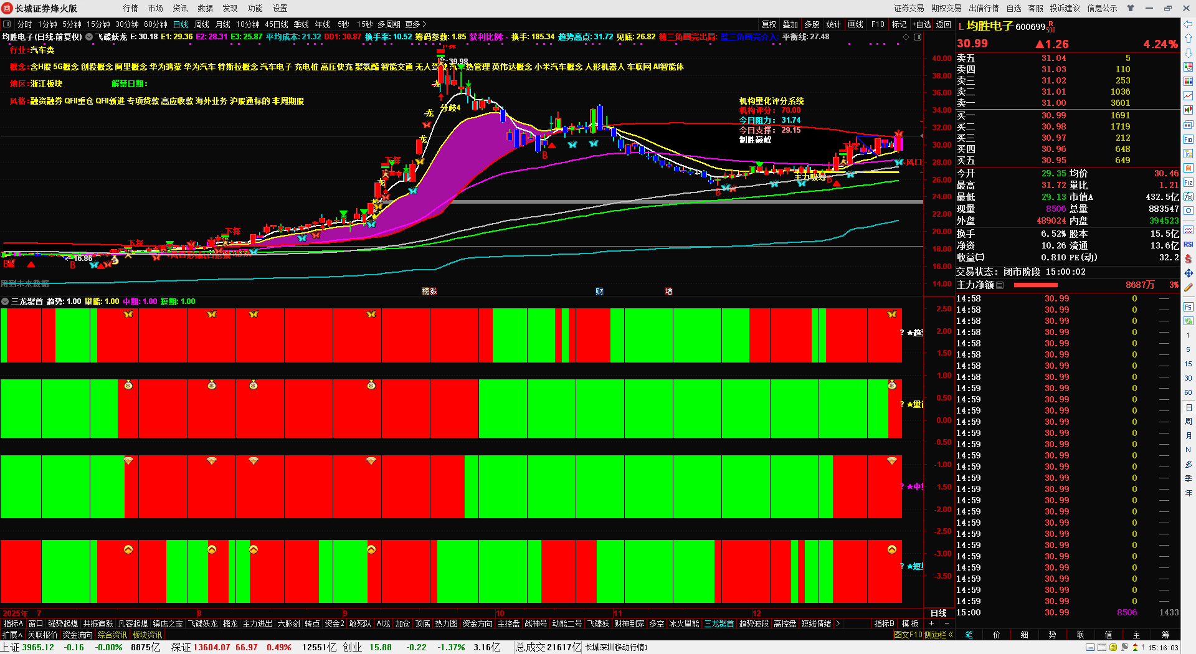Click the skin shirt icon in title bar
The width and height of the screenshot is (1196, 654).
tap(1131, 8)
